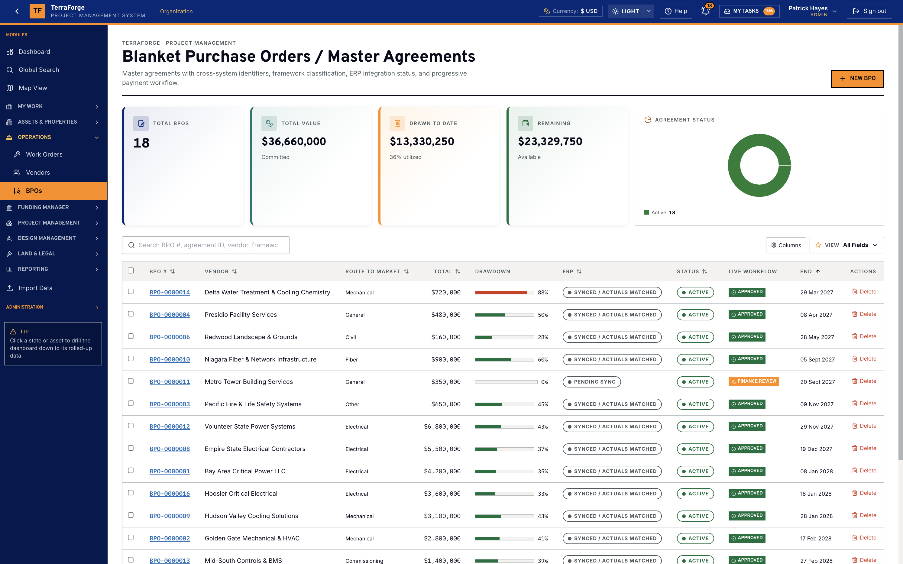
Task: Open the Organization header link
Action: pos(176,11)
